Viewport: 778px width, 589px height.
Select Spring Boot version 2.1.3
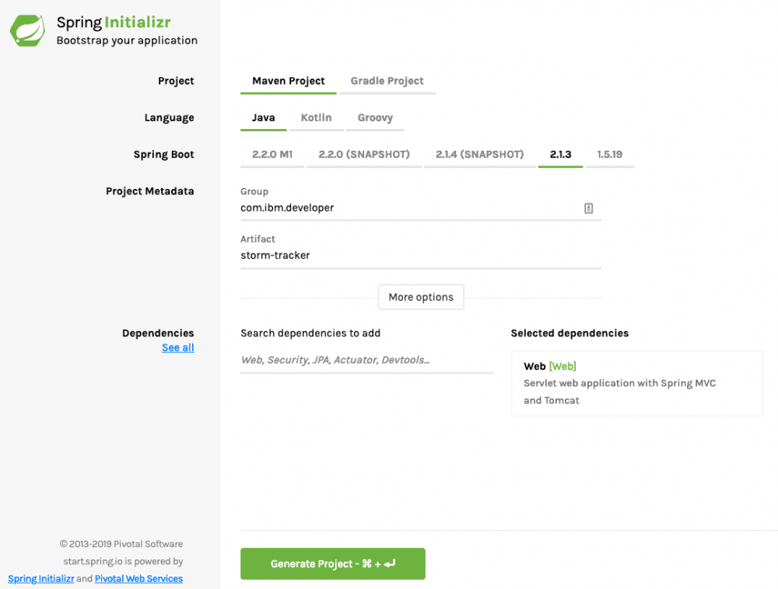tap(560, 155)
